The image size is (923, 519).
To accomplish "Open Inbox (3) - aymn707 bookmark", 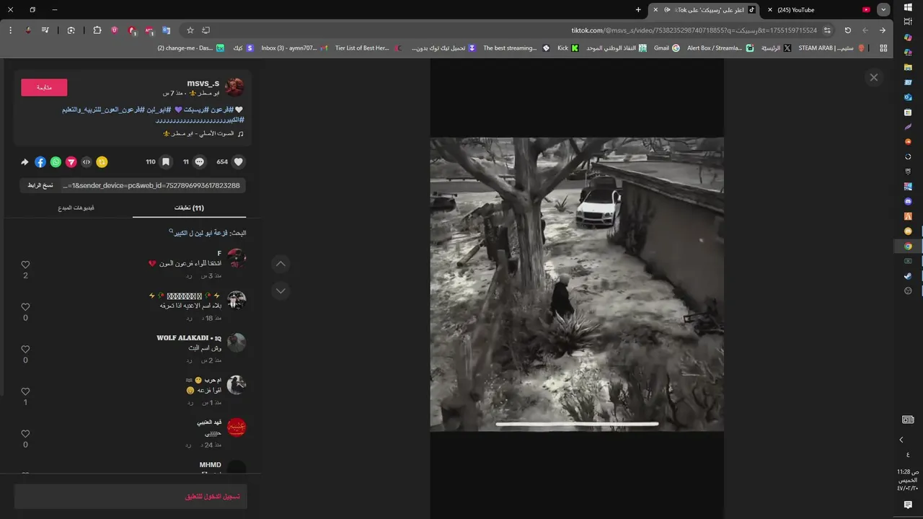I will [x=295, y=48].
